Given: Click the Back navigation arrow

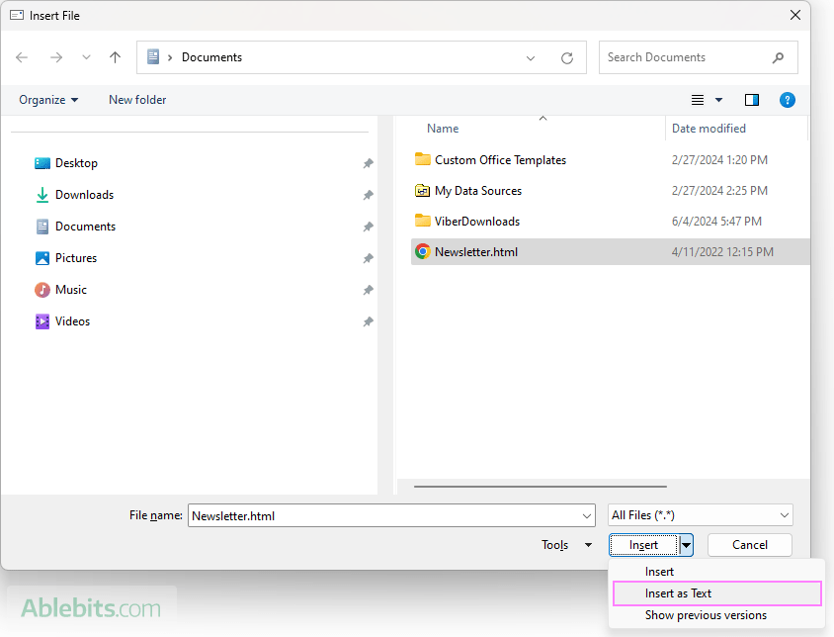Looking at the screenshot, I should 23,57.
